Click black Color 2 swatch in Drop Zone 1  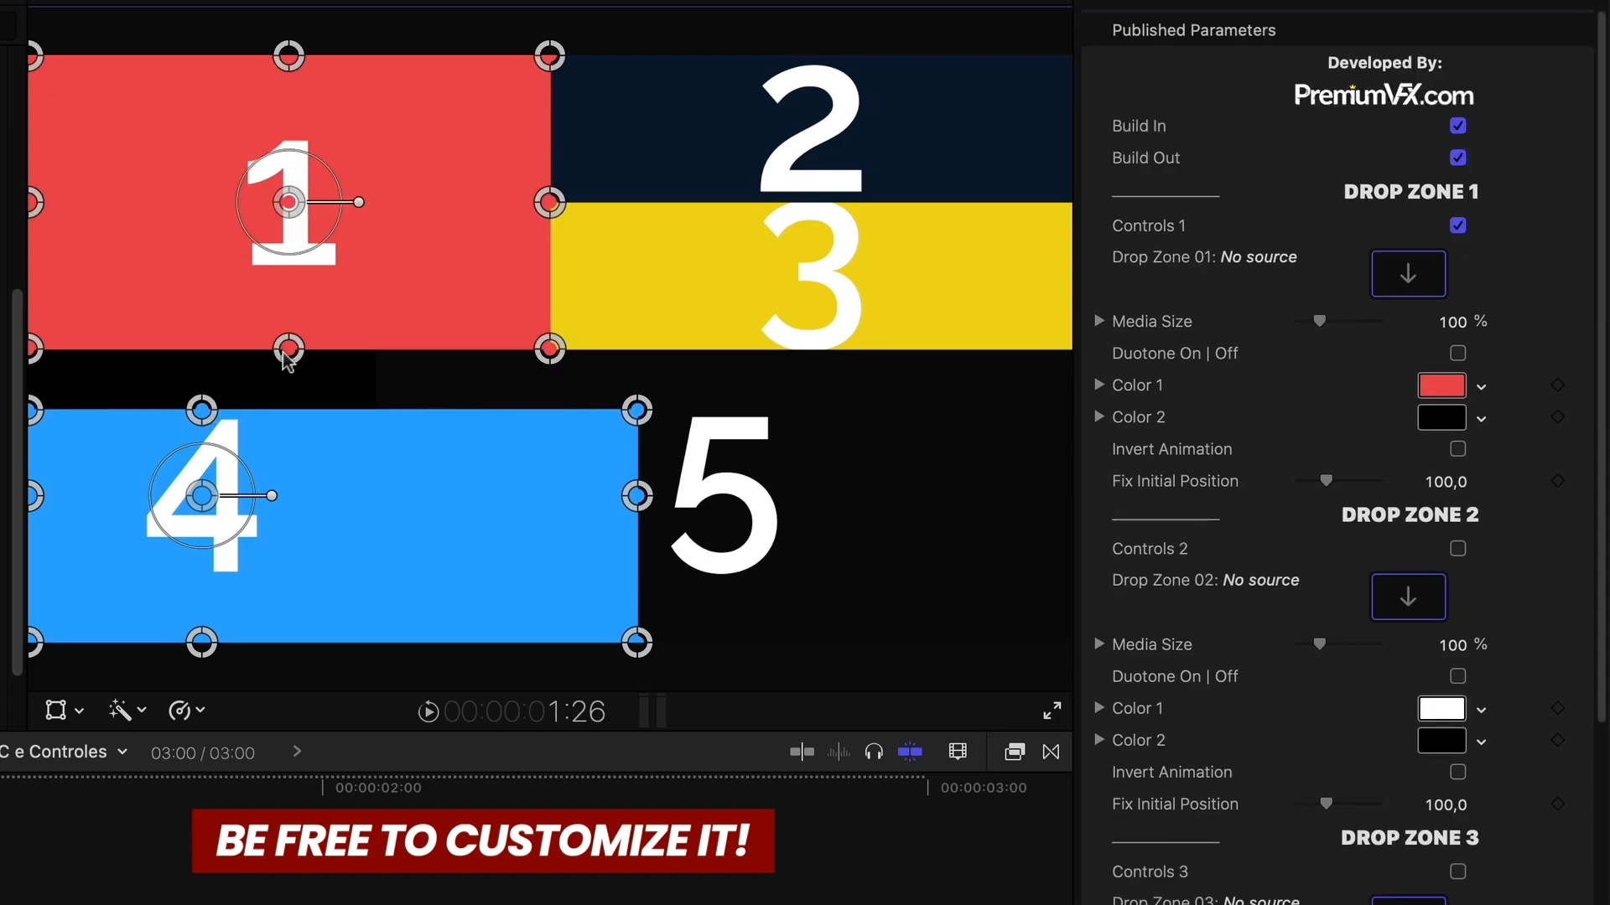click(x=1442, y=417)
